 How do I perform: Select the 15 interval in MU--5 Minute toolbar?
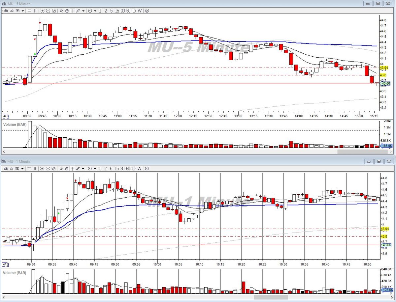pos(117,11)
